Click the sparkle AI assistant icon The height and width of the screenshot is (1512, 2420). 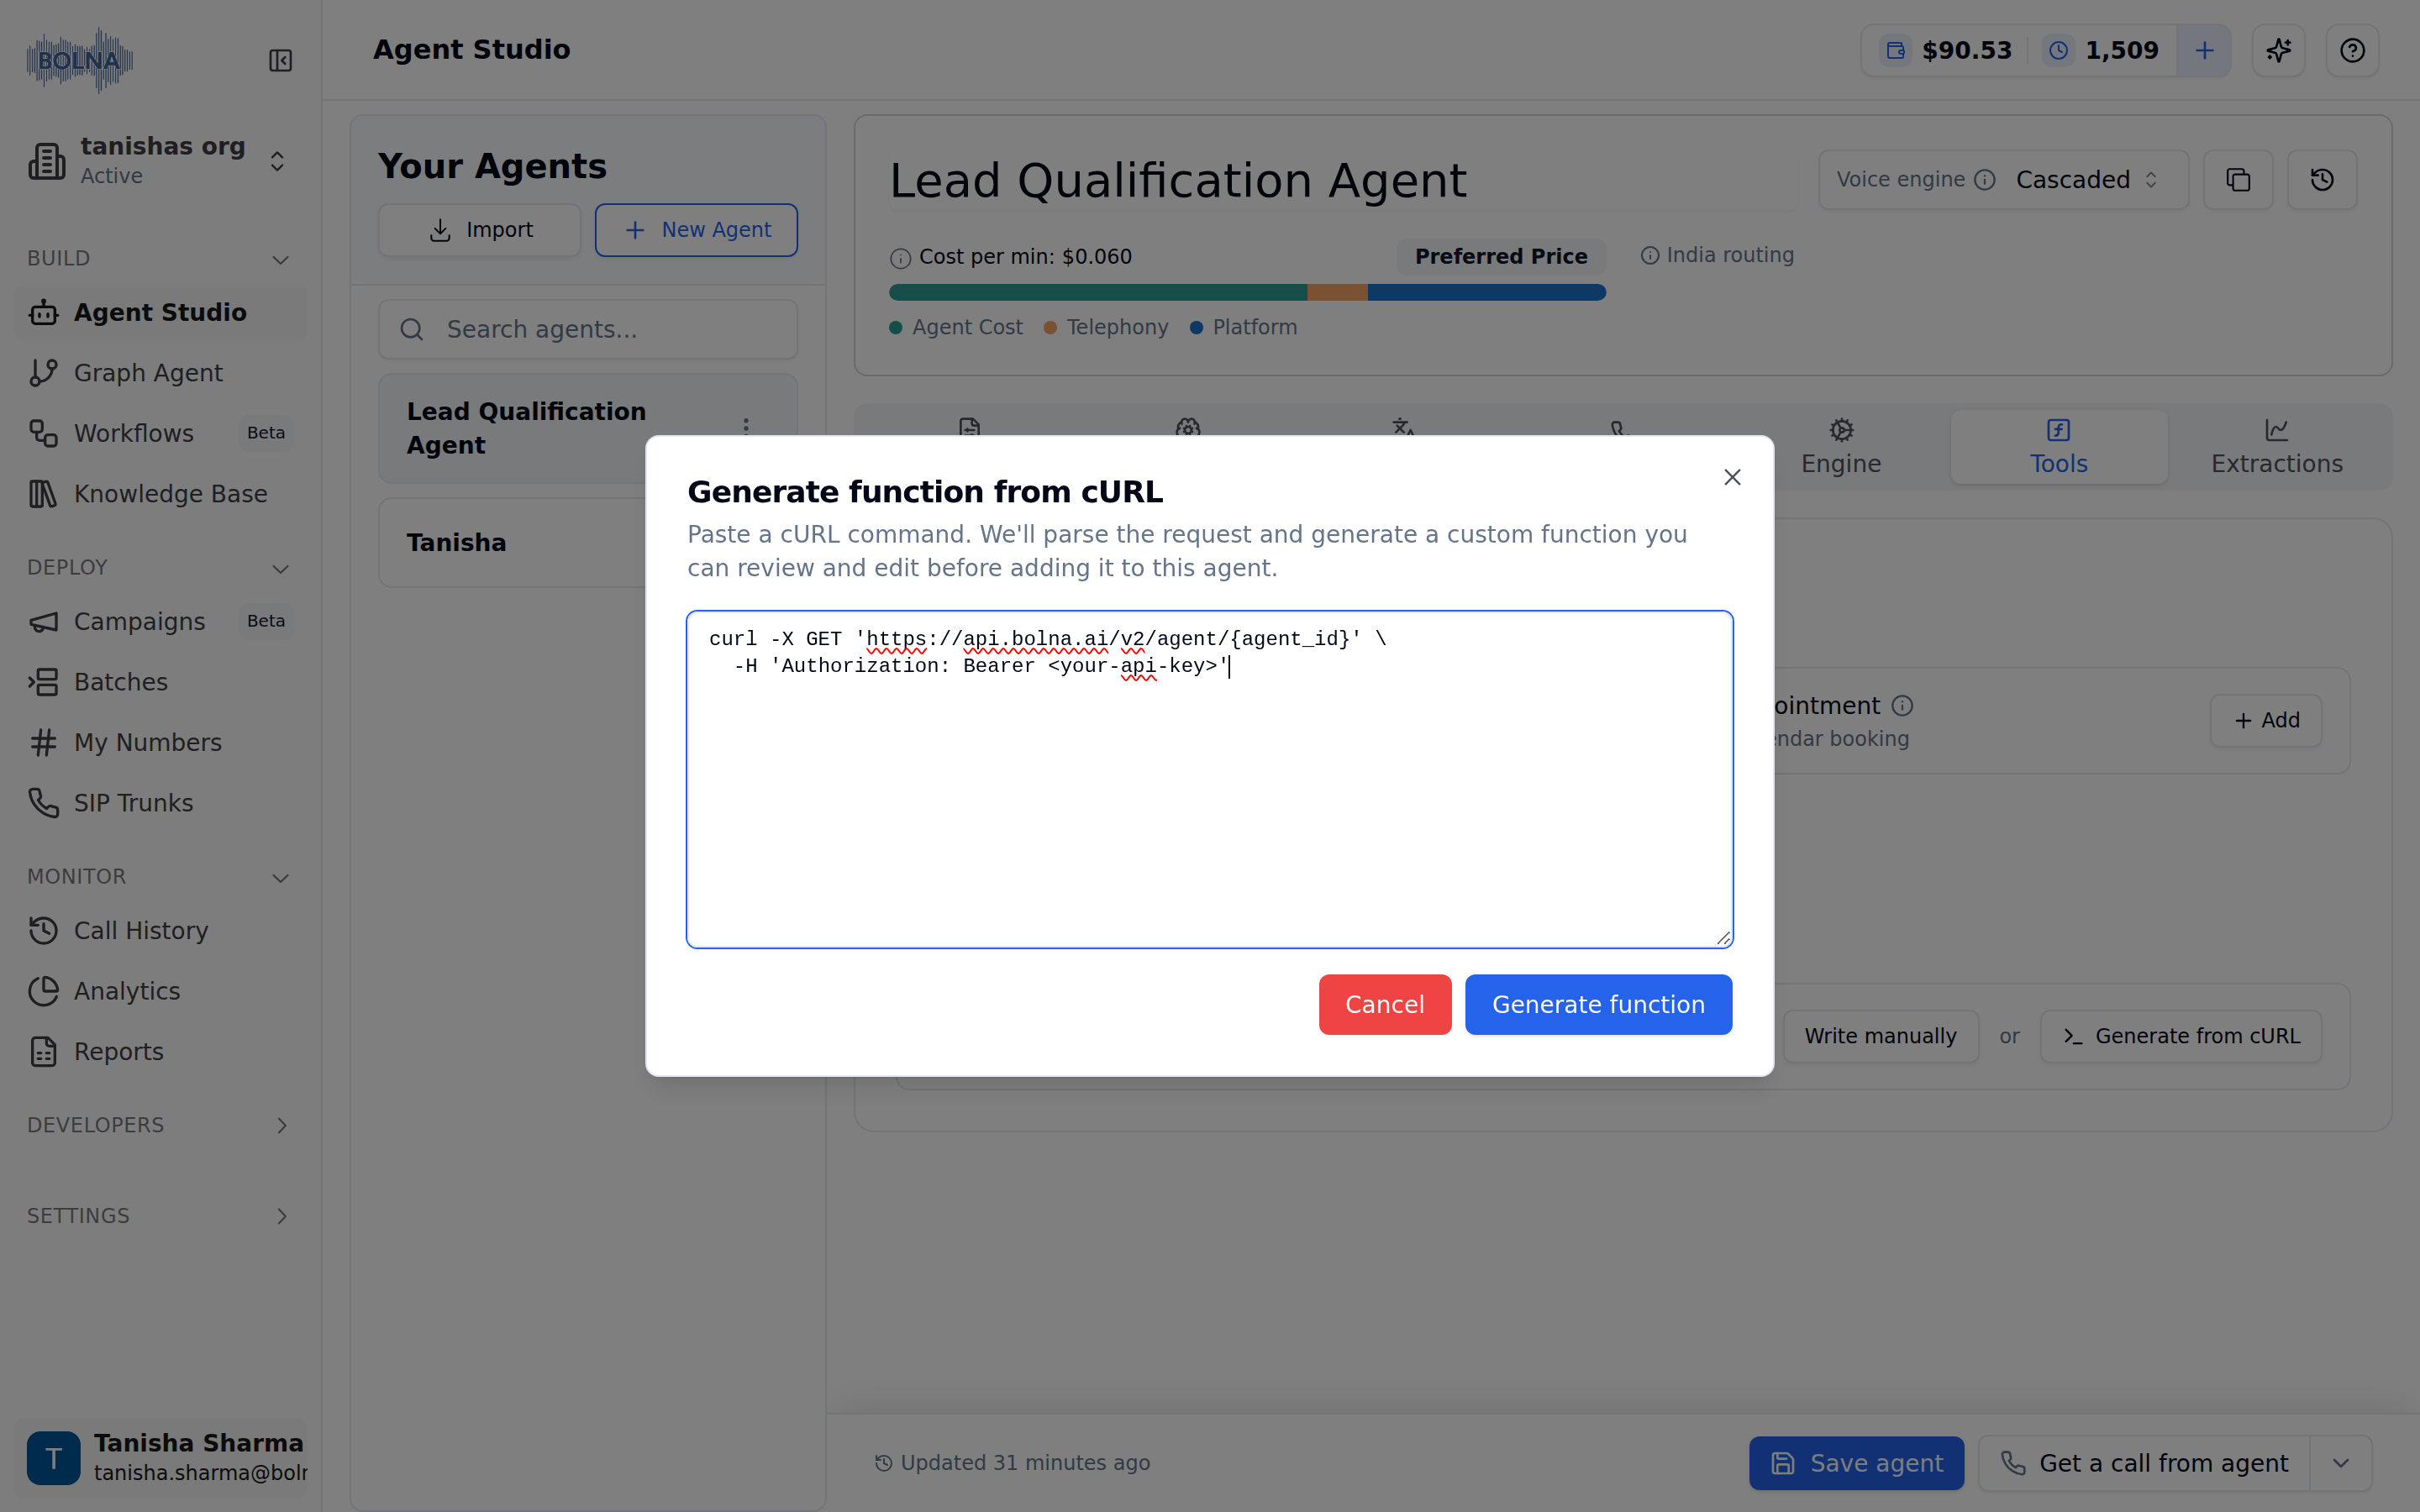2278,50
